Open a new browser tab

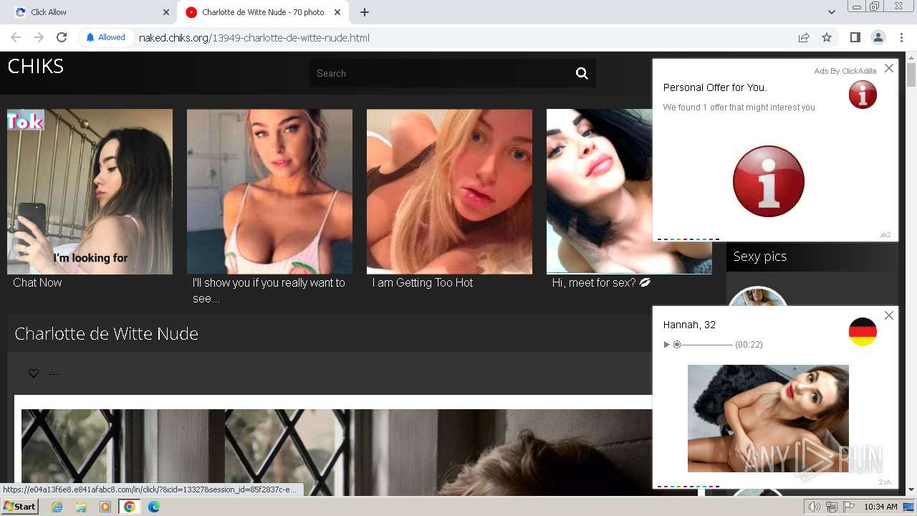point(365,12)
